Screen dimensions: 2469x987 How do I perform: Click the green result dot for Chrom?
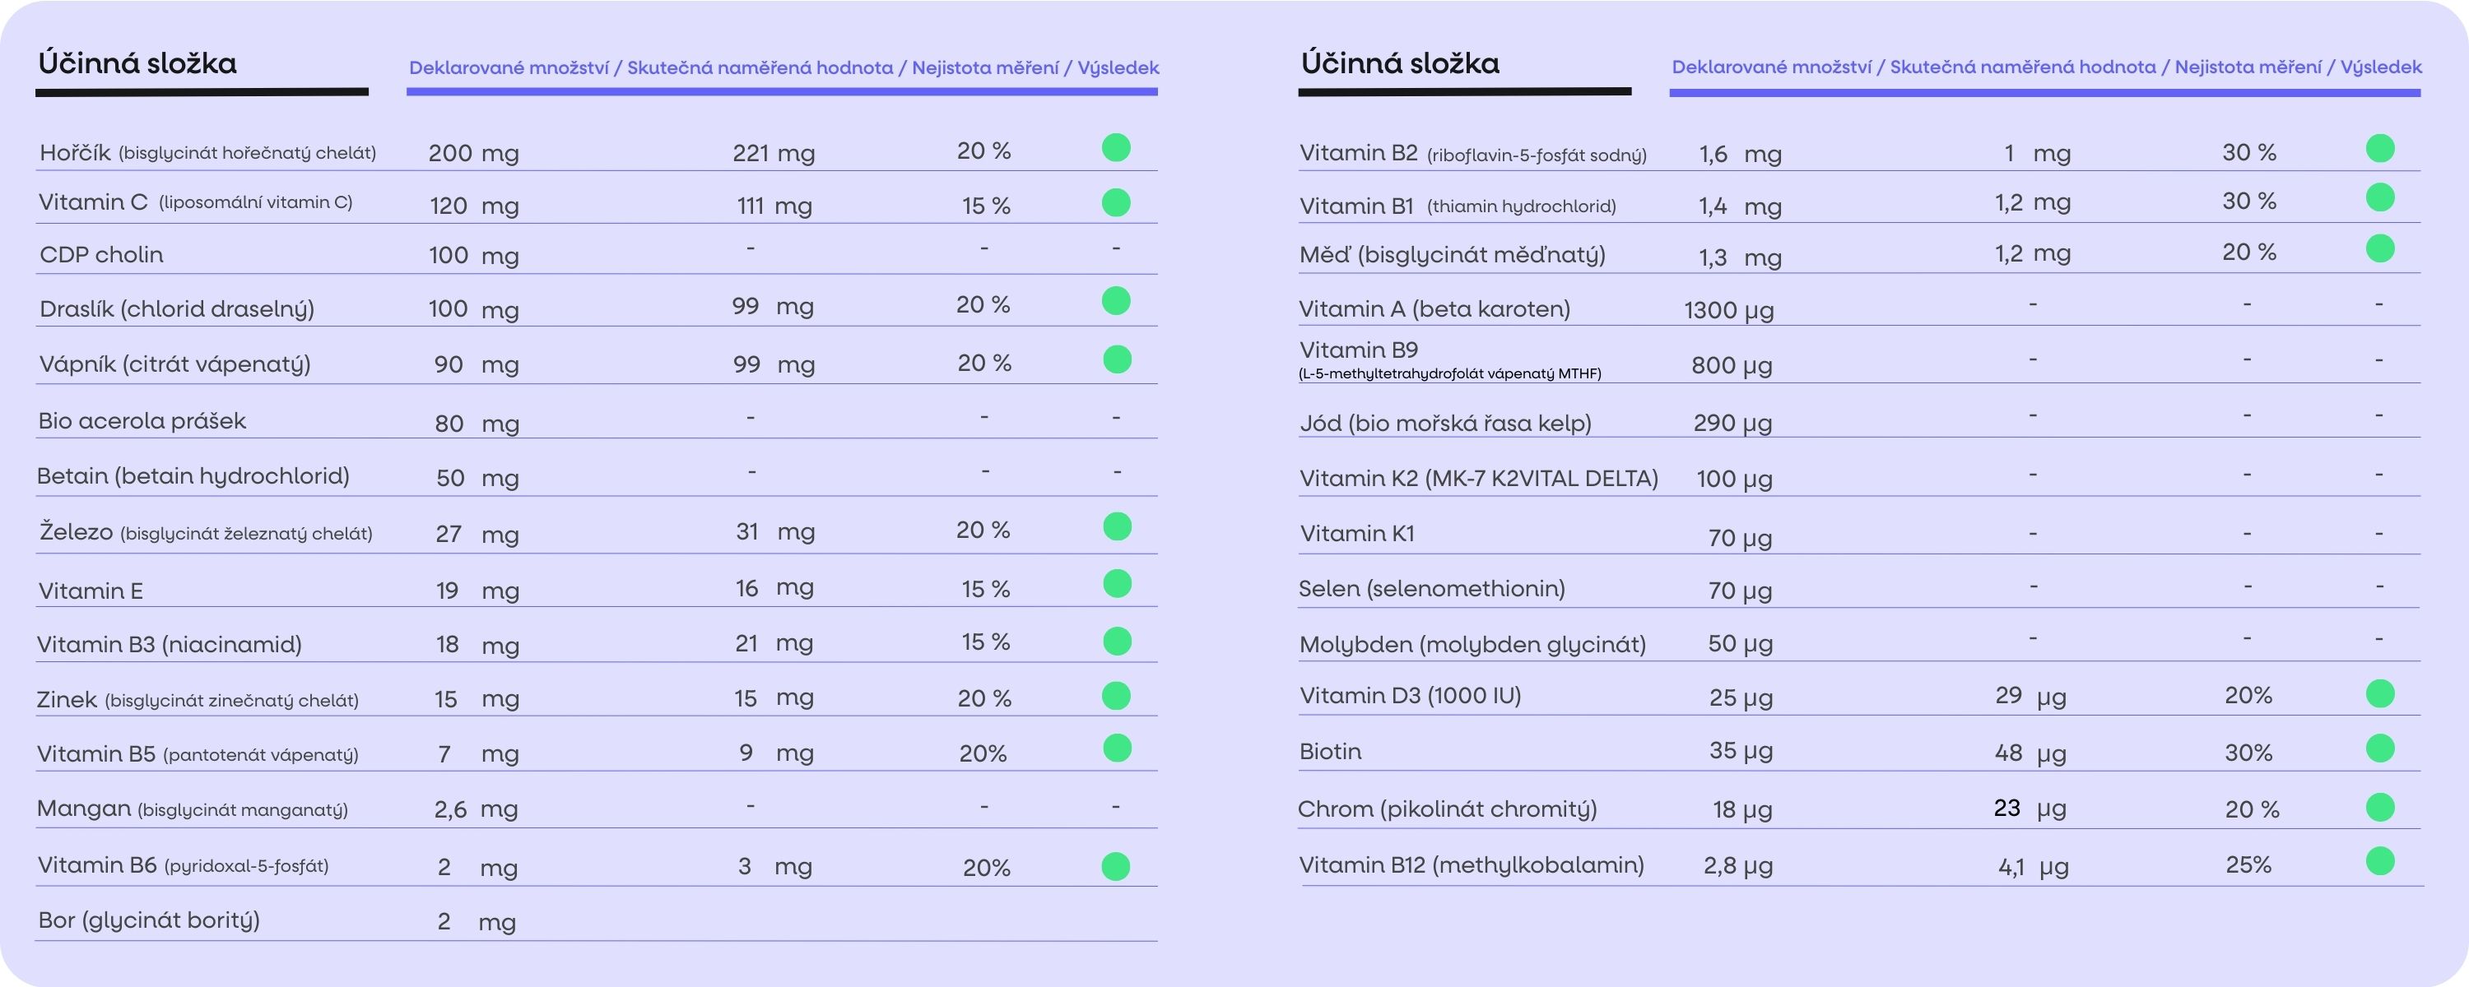(x=2380, y=807)
